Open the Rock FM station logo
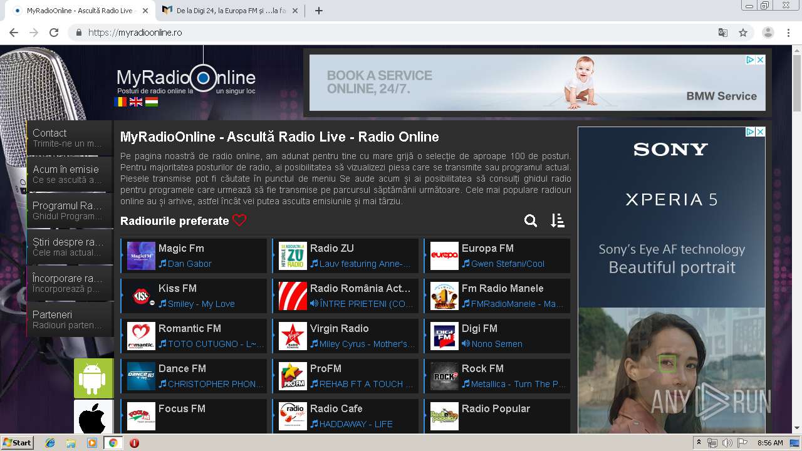Screen dimensions: 802x451 (x=444, y=376)
